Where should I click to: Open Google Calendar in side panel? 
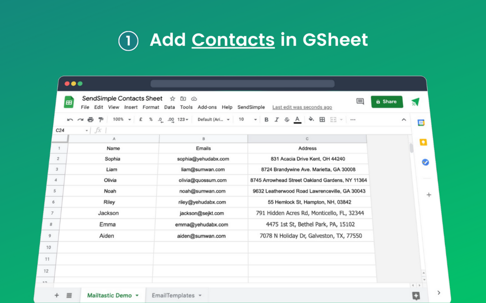tap(421, 123)
